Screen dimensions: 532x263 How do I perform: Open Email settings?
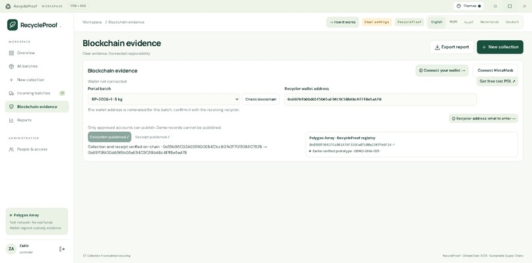377,22
